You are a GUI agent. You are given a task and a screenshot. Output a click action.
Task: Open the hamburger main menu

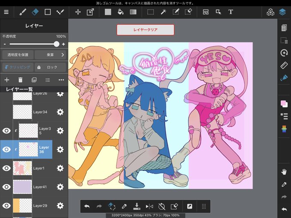click(6, 12)
